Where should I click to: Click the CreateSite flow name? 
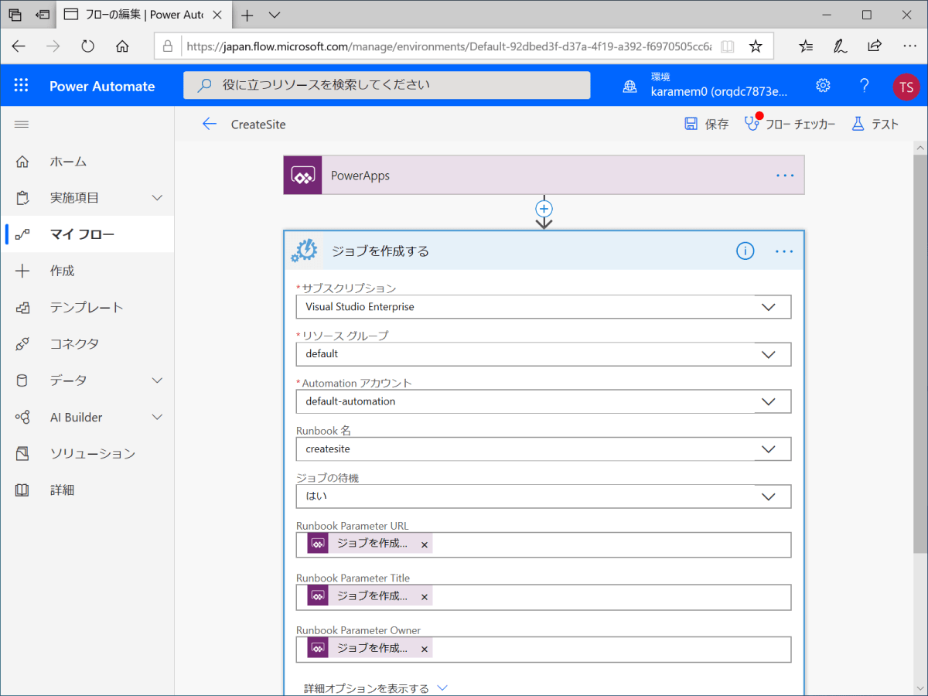pos(258,125)
